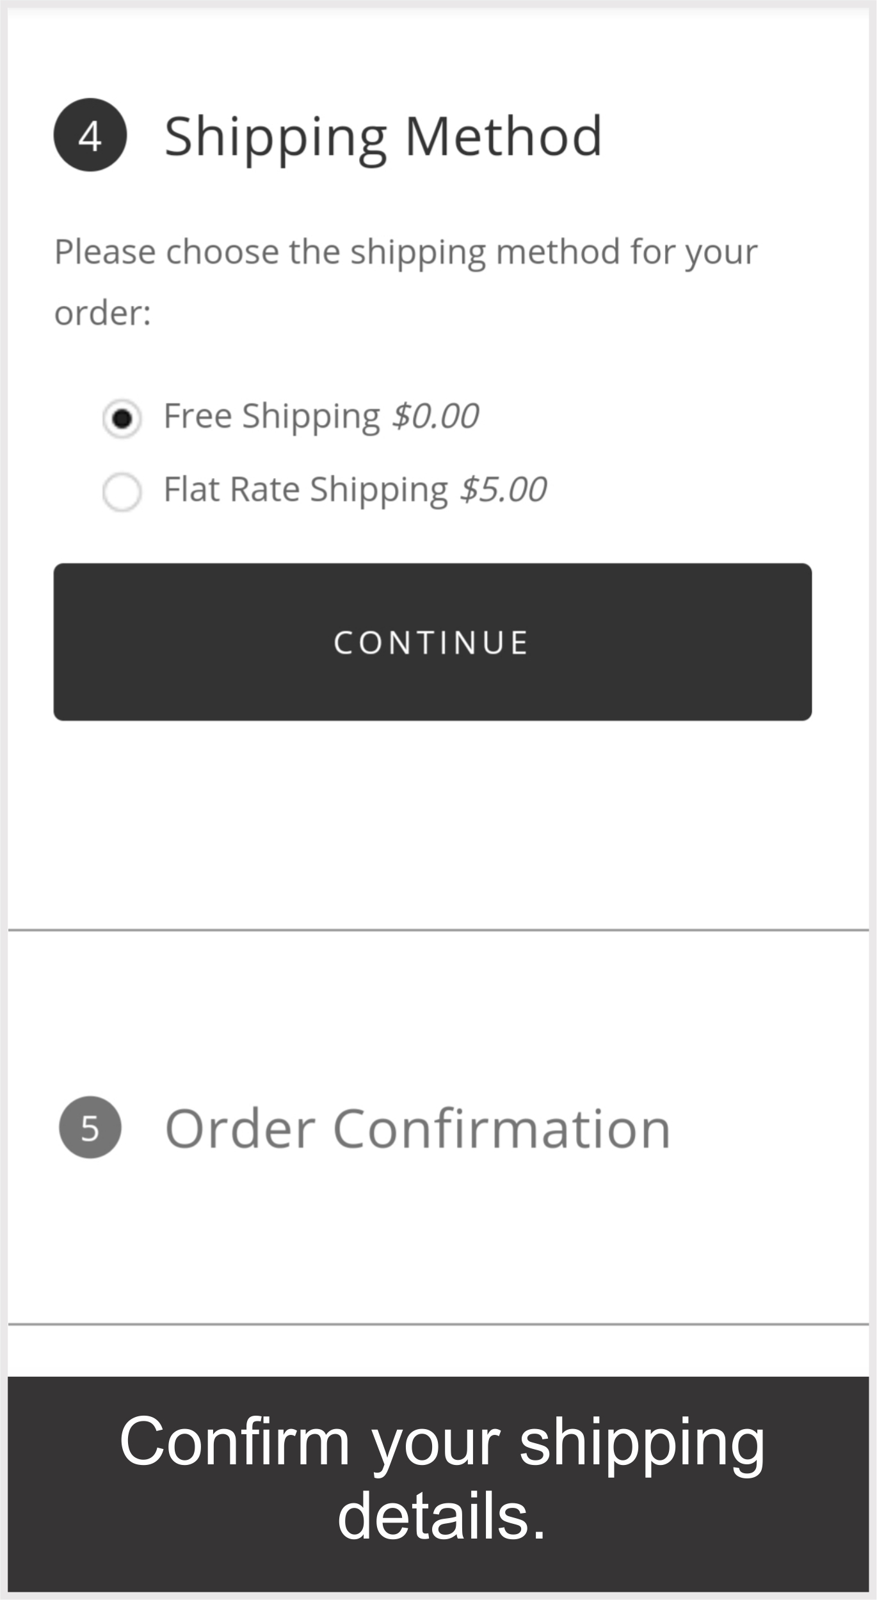
Task: Click the step 5 number badge
Action: point(90,1128)
